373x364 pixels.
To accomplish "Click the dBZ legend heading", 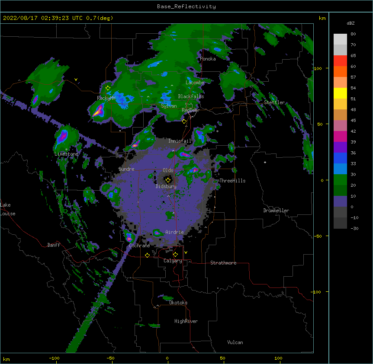I will (350, 23).
